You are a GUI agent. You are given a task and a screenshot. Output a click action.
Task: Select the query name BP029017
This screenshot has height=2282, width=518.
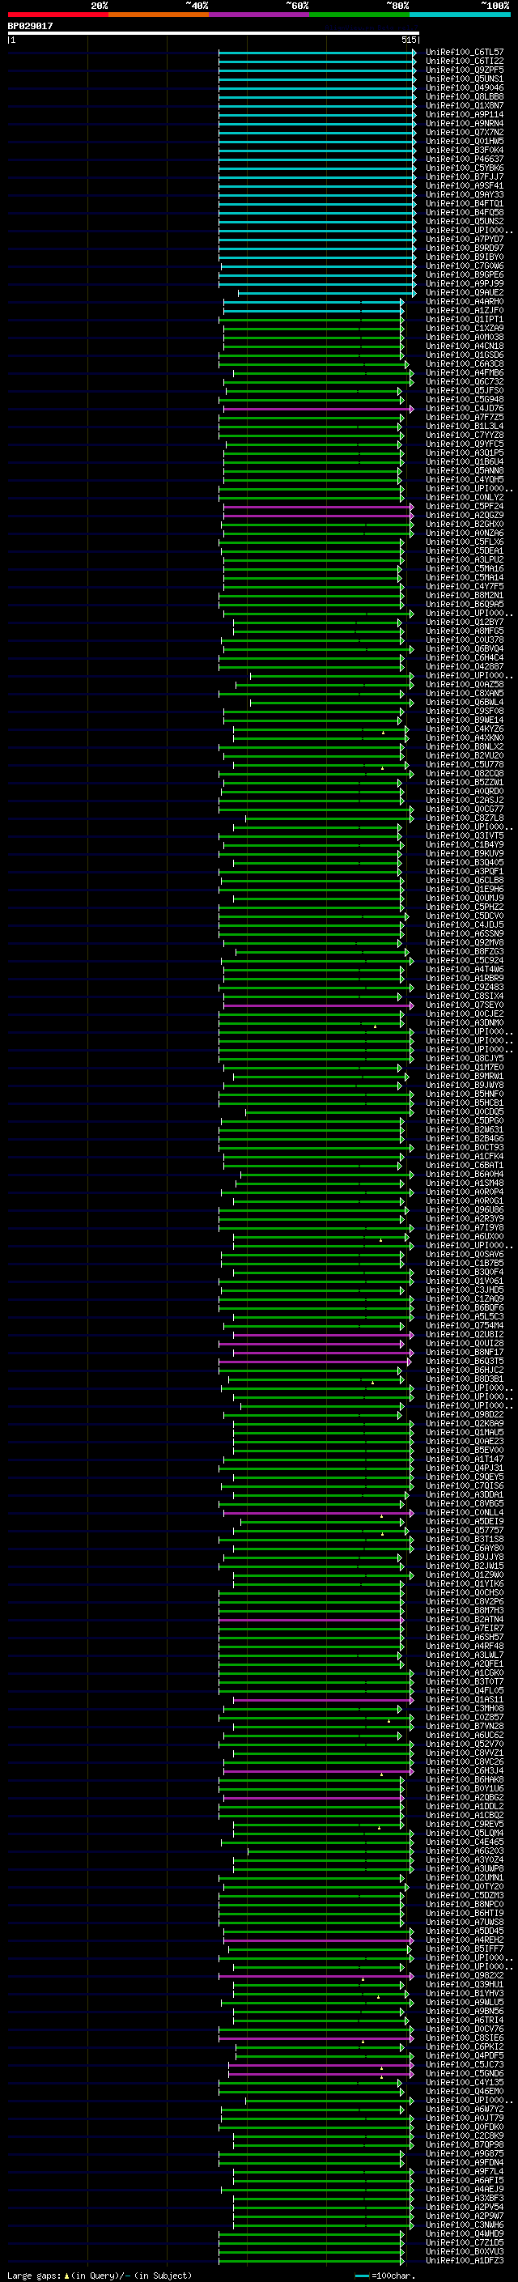click(30, 26)
